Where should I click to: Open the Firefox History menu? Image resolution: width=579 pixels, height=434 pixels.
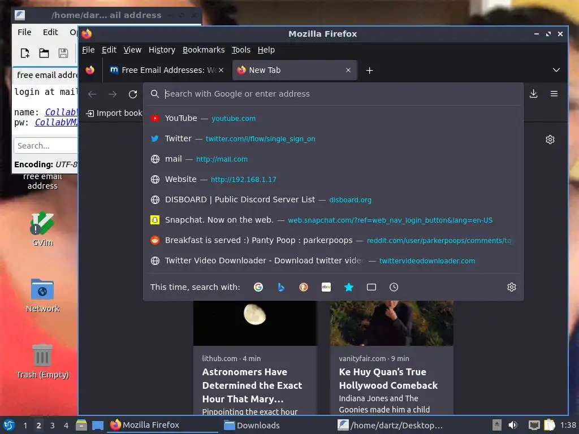coord(162,50)
